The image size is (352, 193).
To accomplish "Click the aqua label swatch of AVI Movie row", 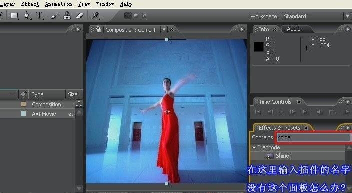I will pyautogui.click(x=23, y=114).
